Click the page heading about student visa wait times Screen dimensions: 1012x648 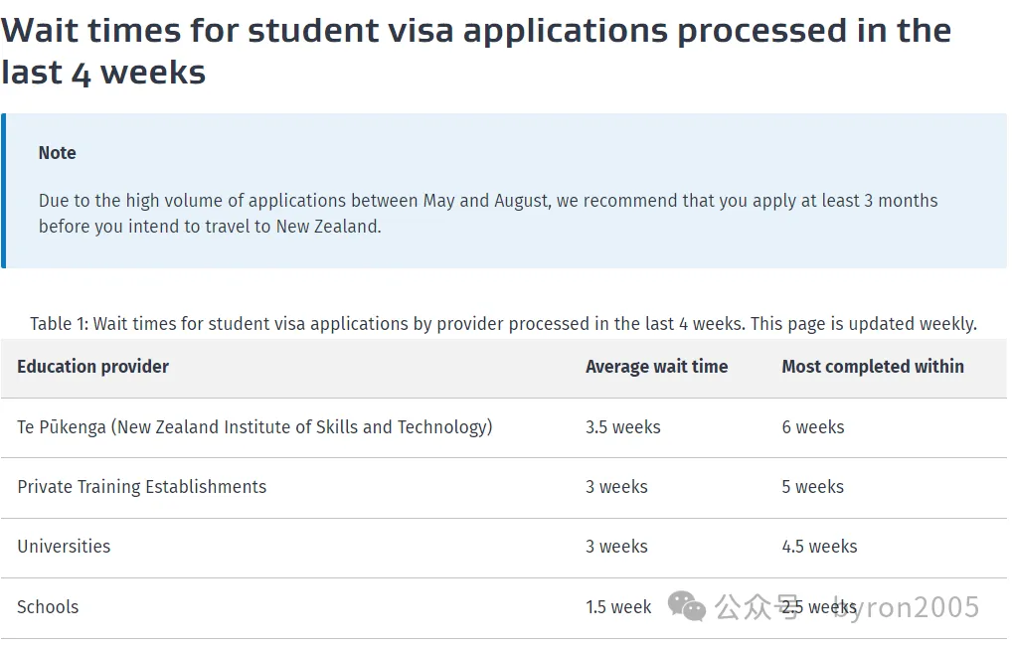click(476, 51)
